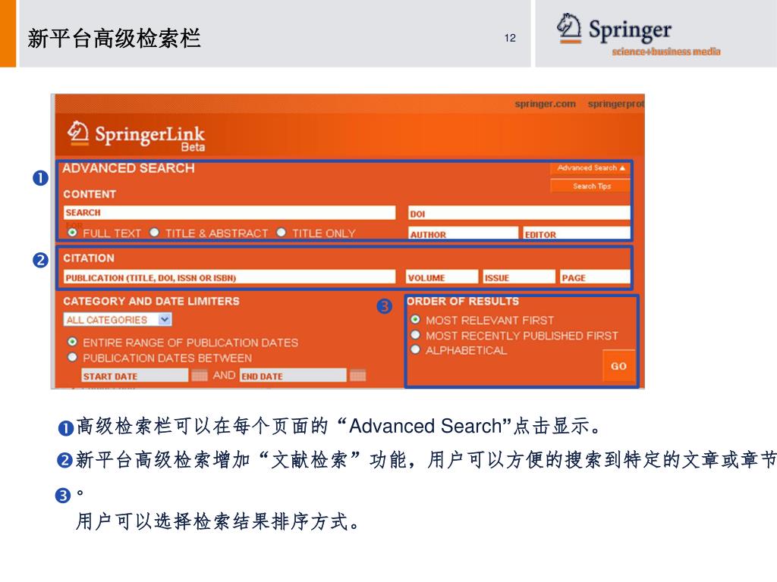Click the ADVANCED SEARCH heading text
Viewport: 777px width, 582px height.
pyautogui.click(x=128, y=168)
